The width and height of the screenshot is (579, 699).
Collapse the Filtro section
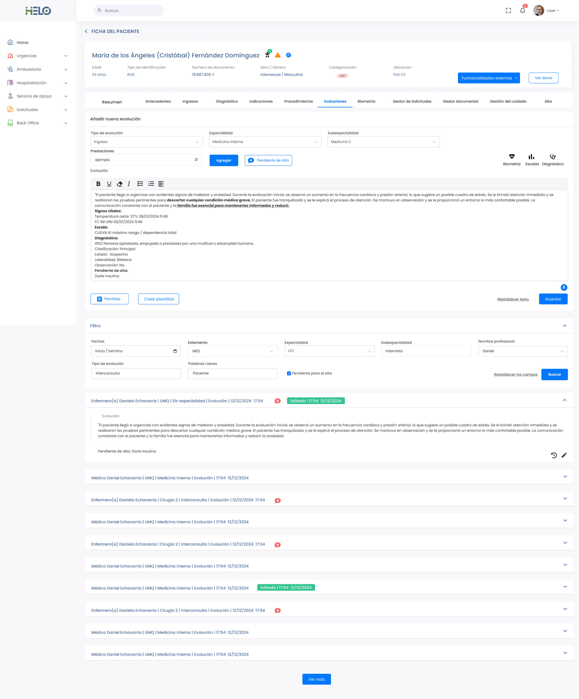(x=564, y=326)
